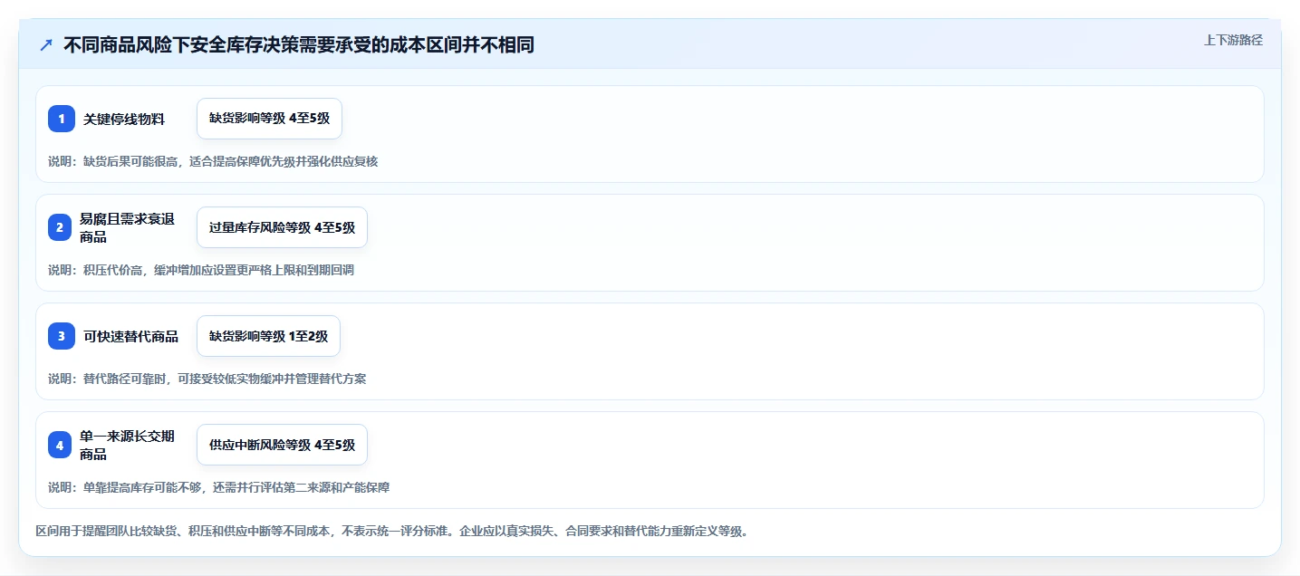
Task: Click the 供应中断风险等级 4至5级 chip
Action: click(x=282, y=445)
